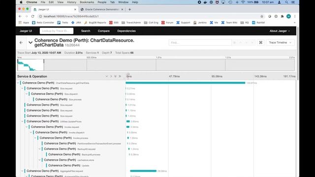The width and height of the screenshot is (315, 177).
Task: Click the Jaeger UI home link
Action: (26, 31)
